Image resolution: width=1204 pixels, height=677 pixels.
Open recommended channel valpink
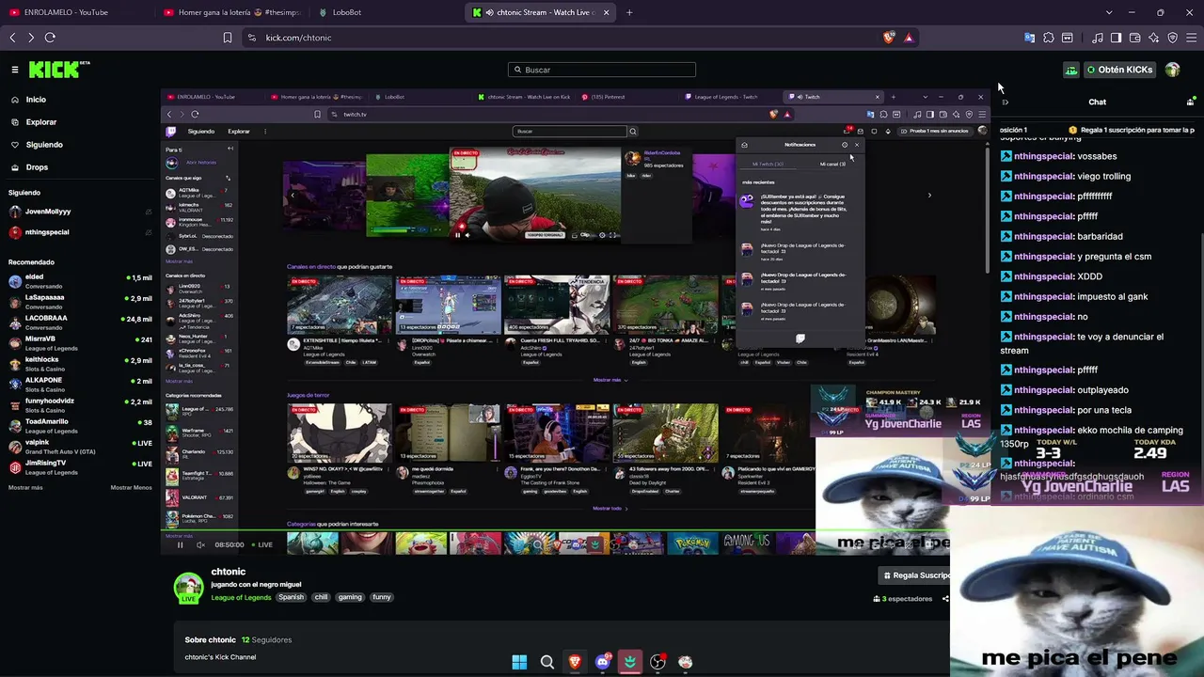[x=80, y=447]
